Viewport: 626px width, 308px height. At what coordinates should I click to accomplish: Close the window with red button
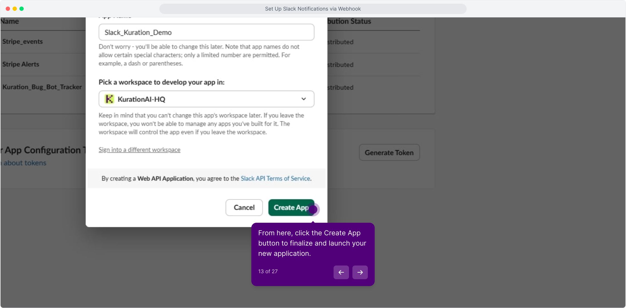click(x=8, y=9)
